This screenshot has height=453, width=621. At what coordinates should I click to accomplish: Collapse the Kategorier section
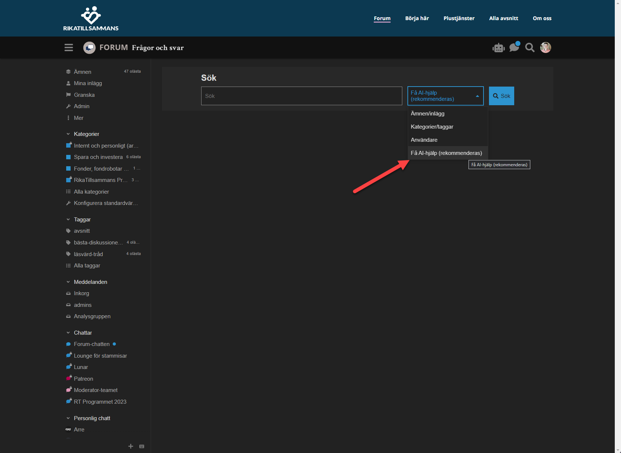(68, 134)
